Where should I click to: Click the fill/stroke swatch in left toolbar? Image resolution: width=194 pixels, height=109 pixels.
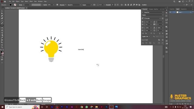(2, 52)
